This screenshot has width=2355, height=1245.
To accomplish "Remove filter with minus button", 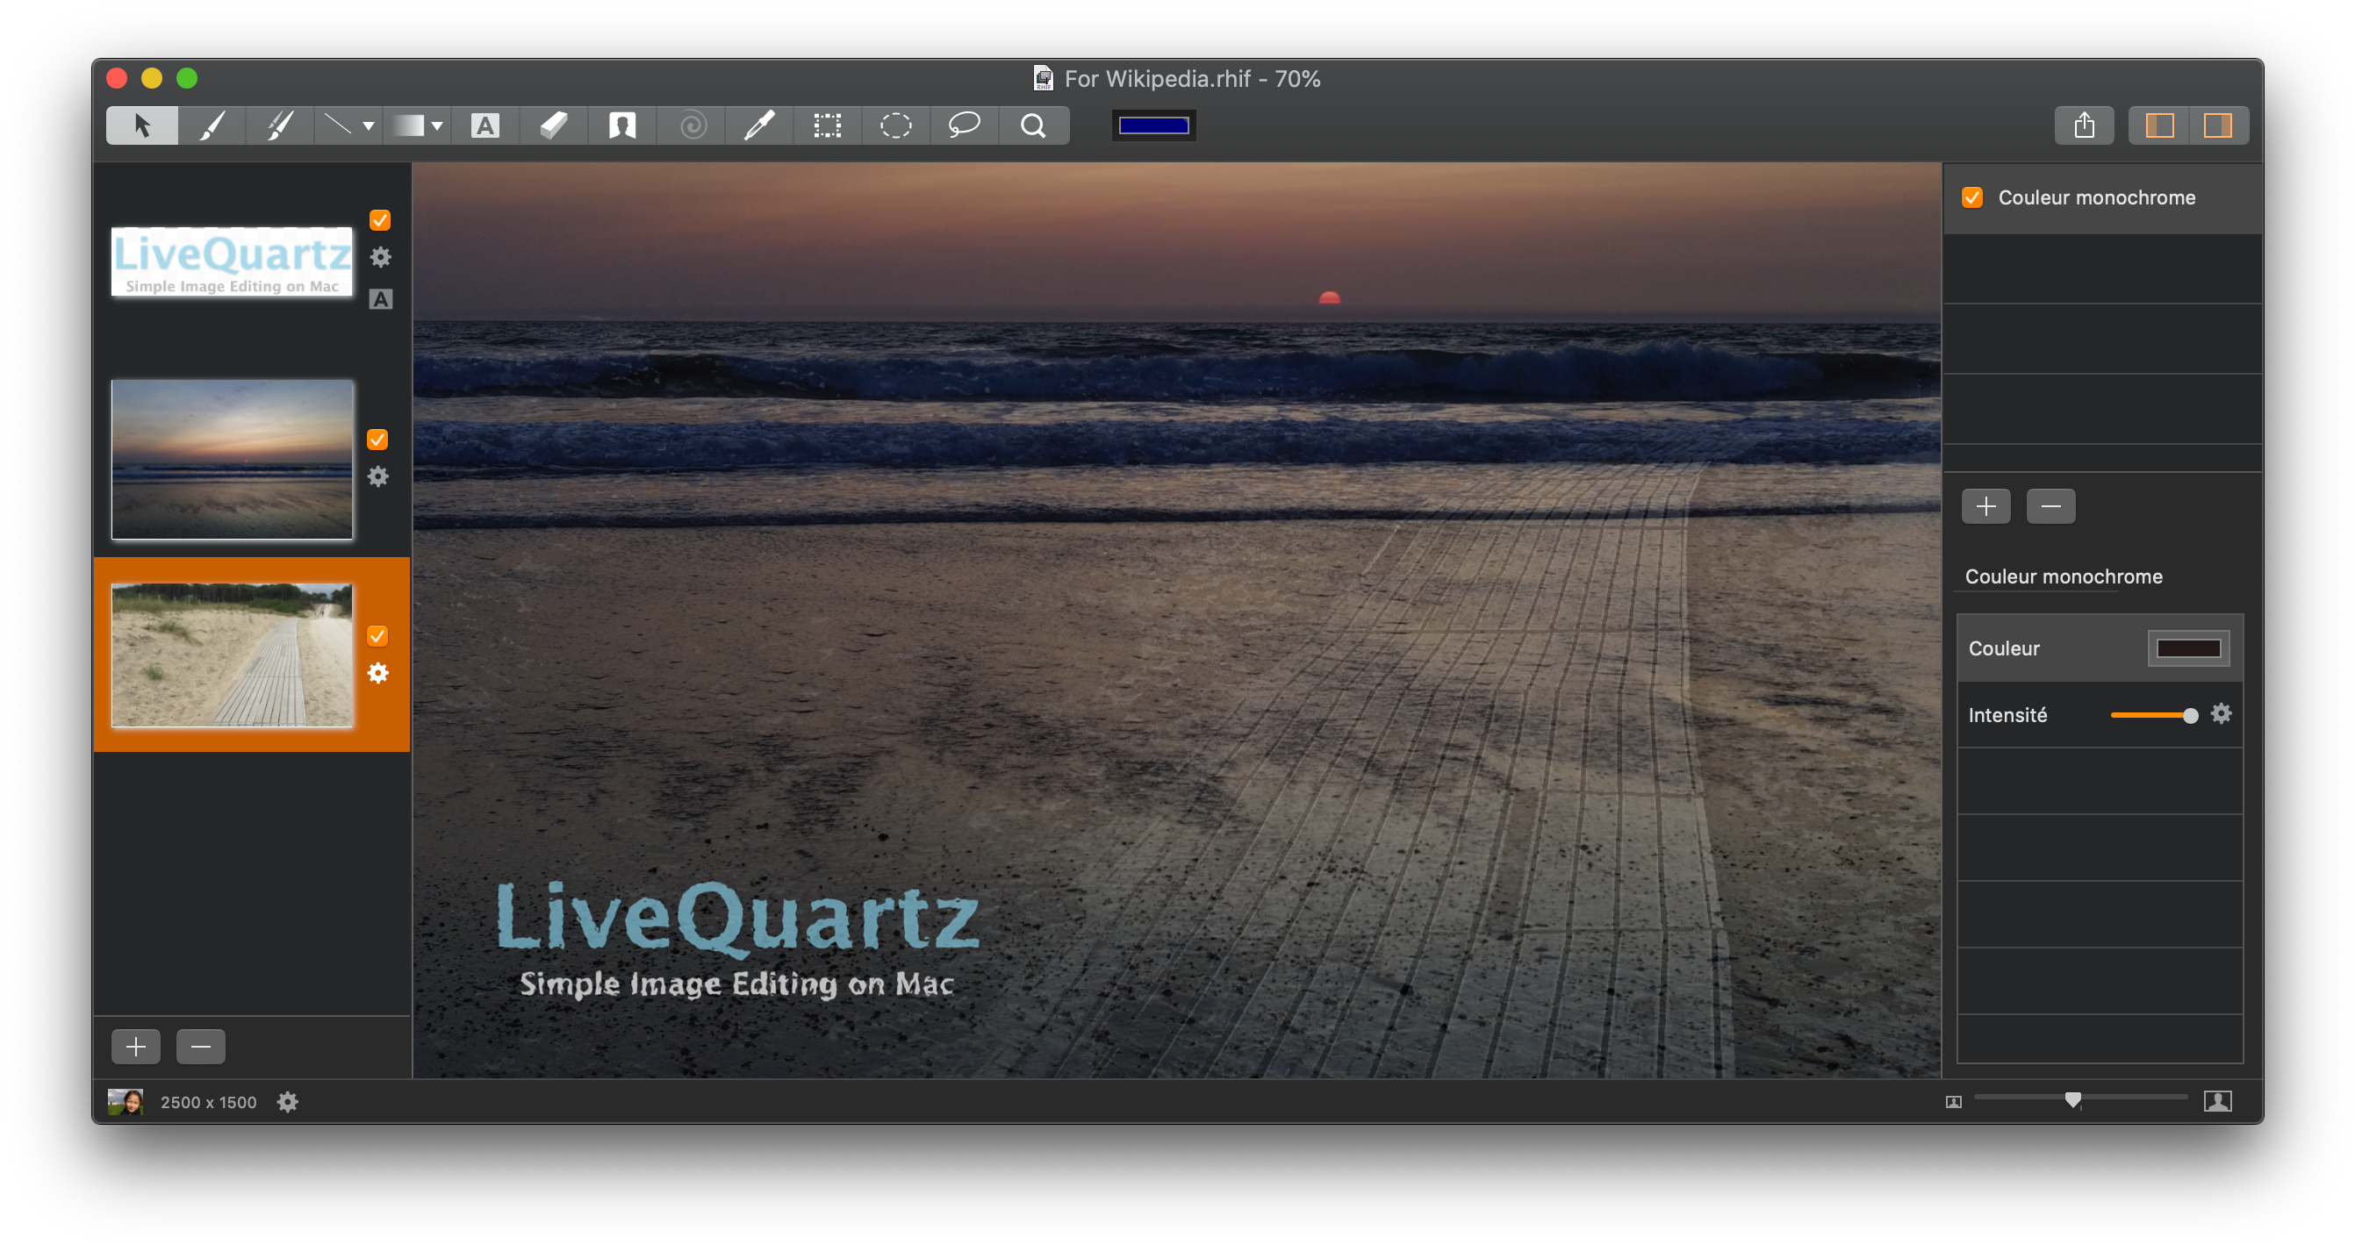I will 2051,506.
